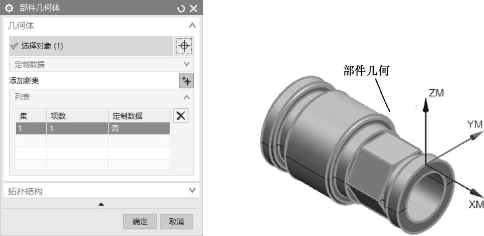Click the select object crosshair icon
The height and width of the screenshot is (236, 484).
point(184,46)
